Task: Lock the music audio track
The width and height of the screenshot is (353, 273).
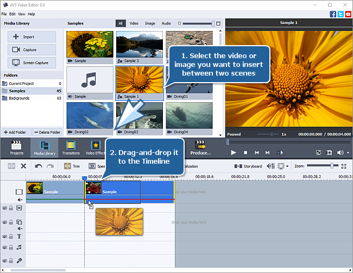Action: coord(11,247)
